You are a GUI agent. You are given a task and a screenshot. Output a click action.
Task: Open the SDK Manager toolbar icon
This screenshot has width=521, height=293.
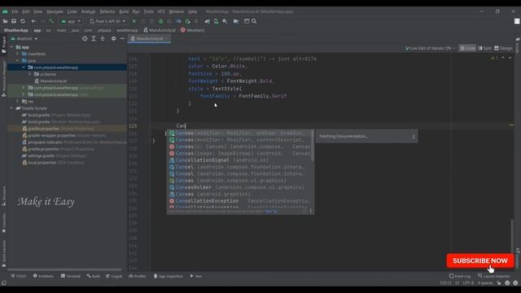pos(225,21)
